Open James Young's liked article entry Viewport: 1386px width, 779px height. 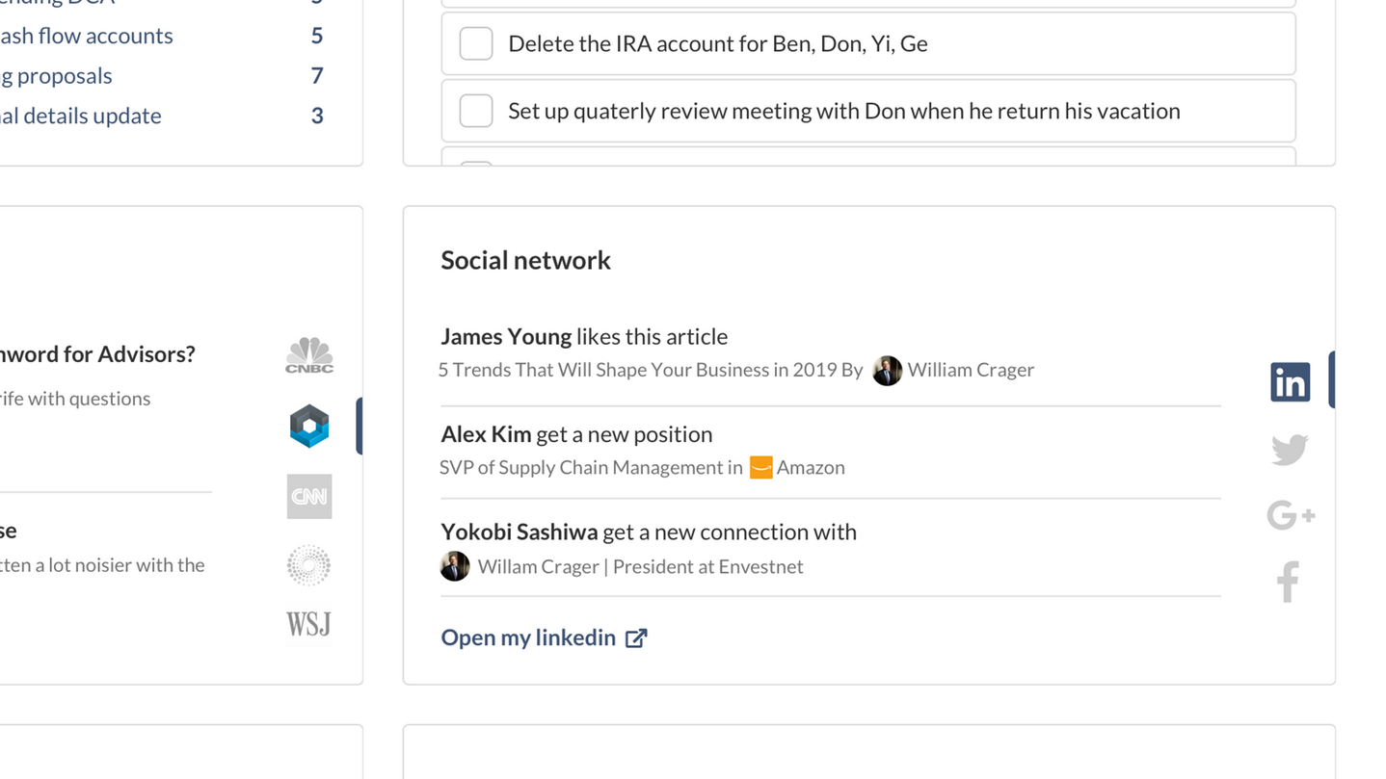(x=584, y=337)
